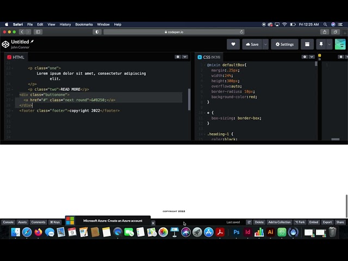Collapse code fold at HTML line 26

[12, 95]
